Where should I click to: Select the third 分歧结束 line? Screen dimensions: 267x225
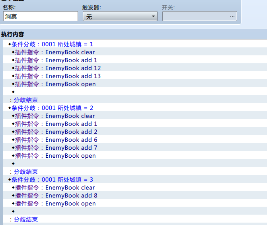135,219
